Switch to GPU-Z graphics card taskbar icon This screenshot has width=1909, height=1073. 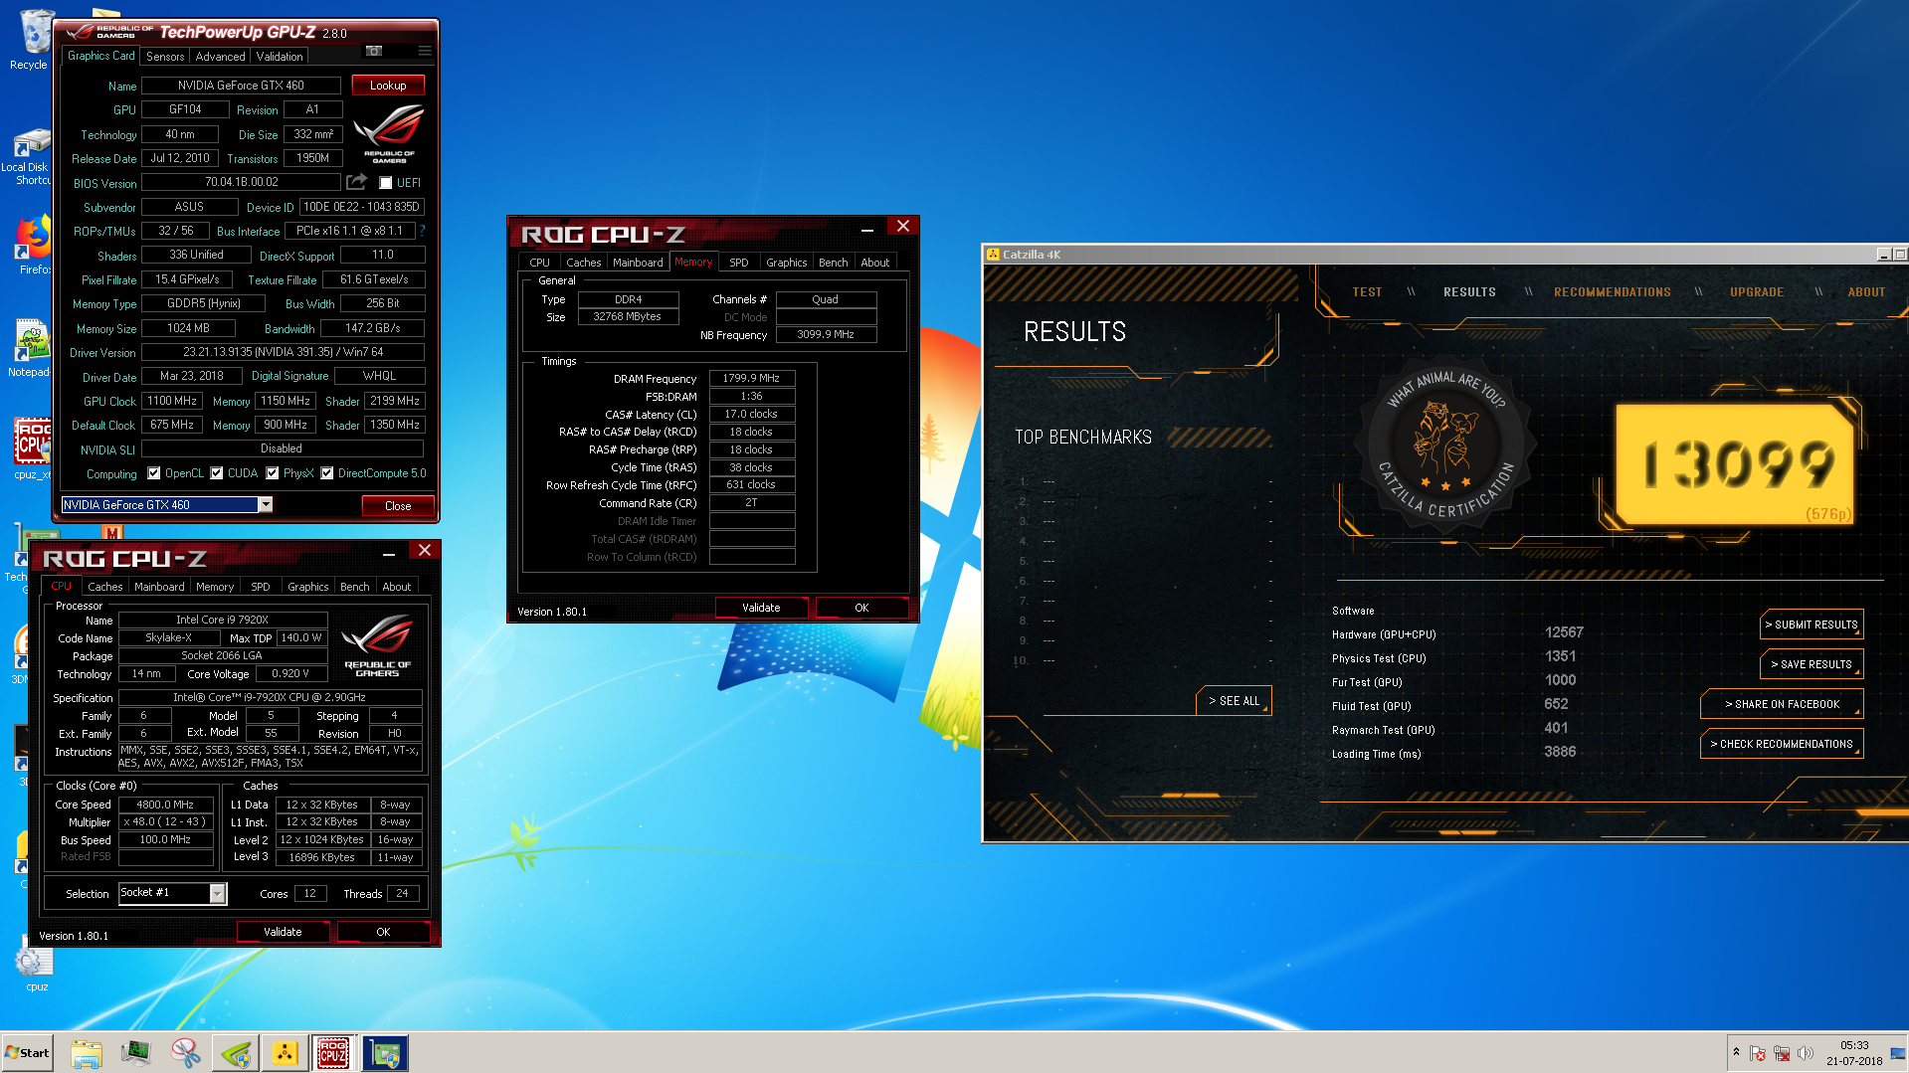(384, 1053)
